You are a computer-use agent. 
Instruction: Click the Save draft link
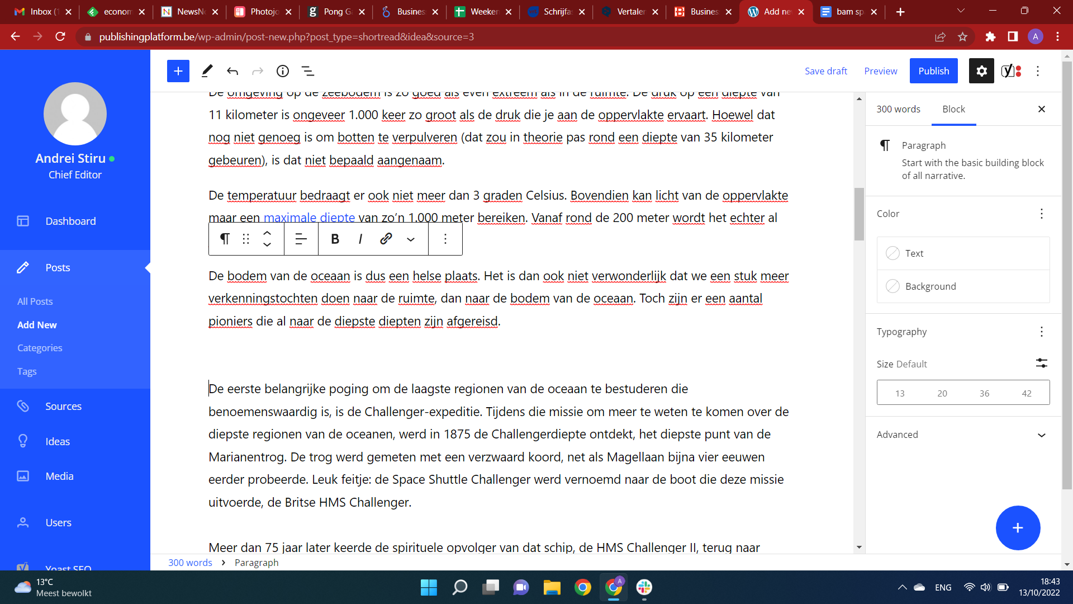click(825, 71)
